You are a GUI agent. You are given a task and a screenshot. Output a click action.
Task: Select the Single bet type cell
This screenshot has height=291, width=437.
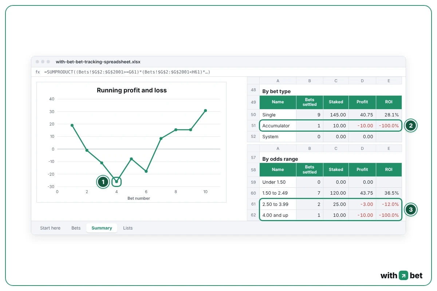pos(278,115)
